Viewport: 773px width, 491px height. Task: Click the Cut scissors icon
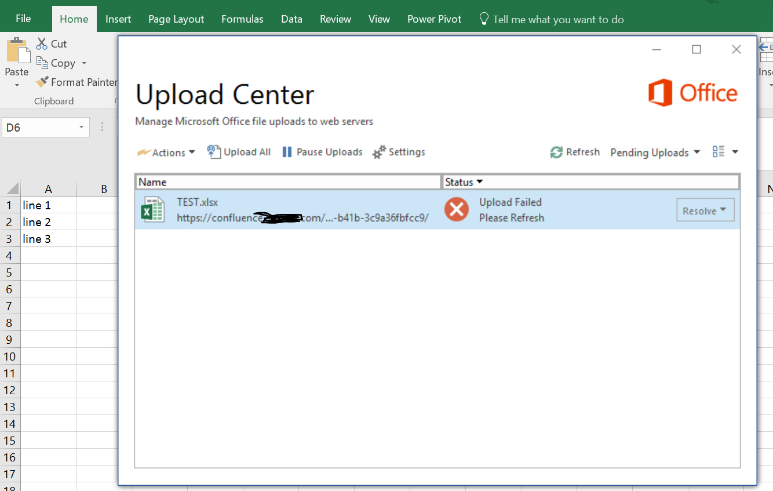point(42,43)
